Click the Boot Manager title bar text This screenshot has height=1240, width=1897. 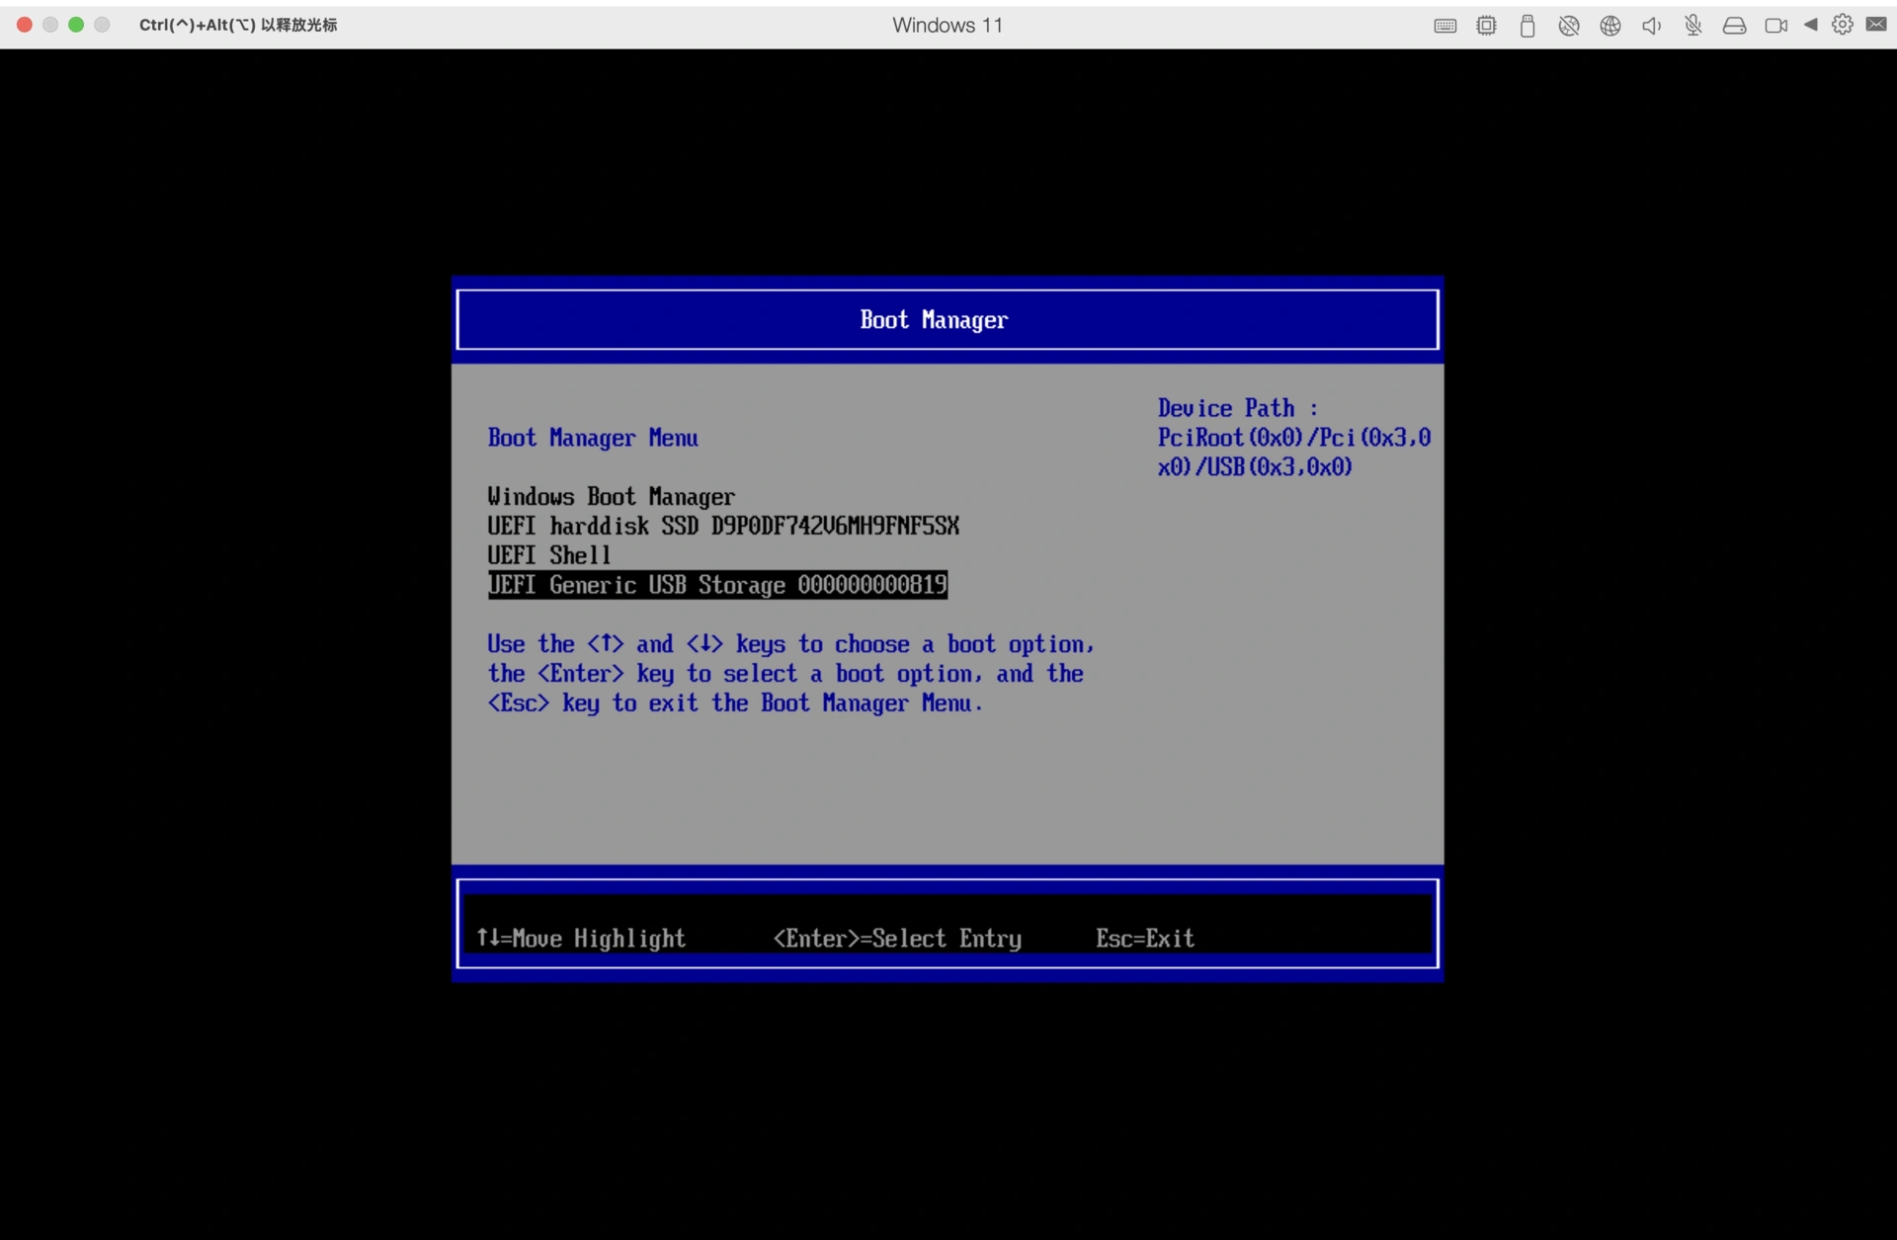[934, 319]
